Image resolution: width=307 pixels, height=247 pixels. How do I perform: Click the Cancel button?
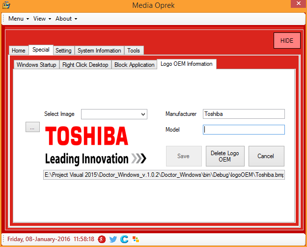[x=266, y=156]
